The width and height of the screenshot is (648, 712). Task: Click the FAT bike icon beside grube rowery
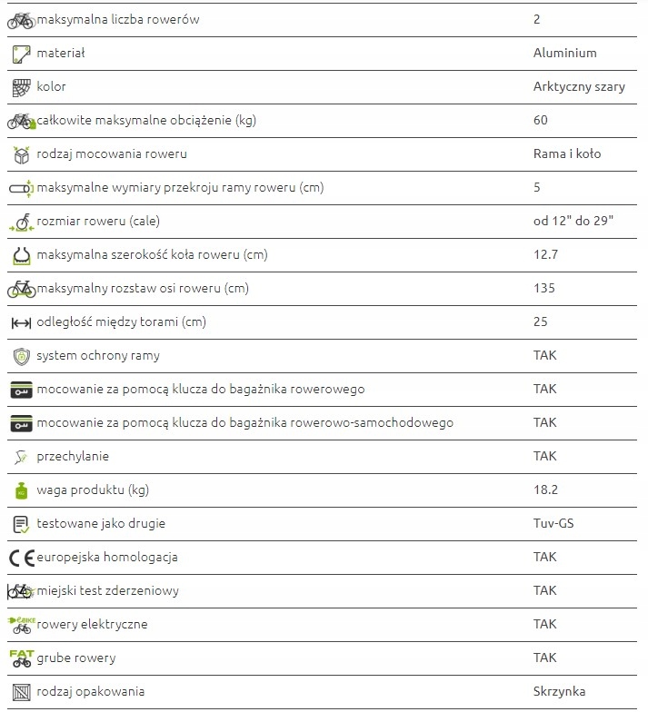(x=21, y=658)
